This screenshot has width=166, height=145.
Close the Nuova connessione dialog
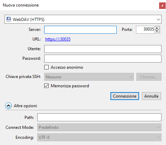[162, 5]
